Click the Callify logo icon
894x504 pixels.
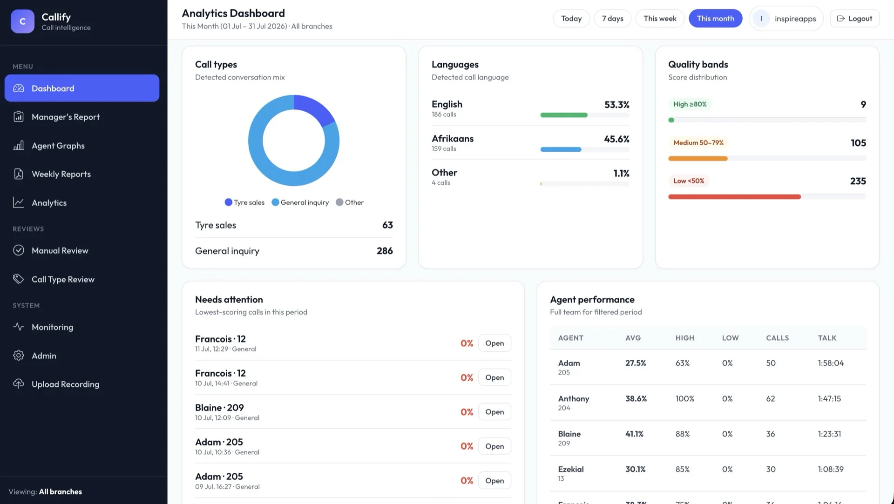coord(22,21)
